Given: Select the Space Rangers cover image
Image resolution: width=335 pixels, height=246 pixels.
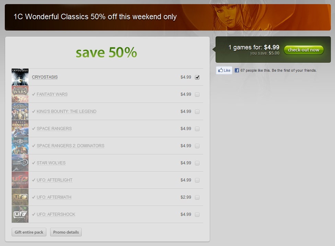Looking at the screenshot, I should click(x=20, y=129).
